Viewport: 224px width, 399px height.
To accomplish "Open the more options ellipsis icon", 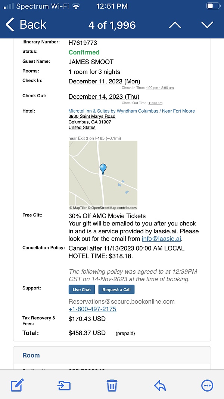I will pyautogui.click(x=206, y=385).
